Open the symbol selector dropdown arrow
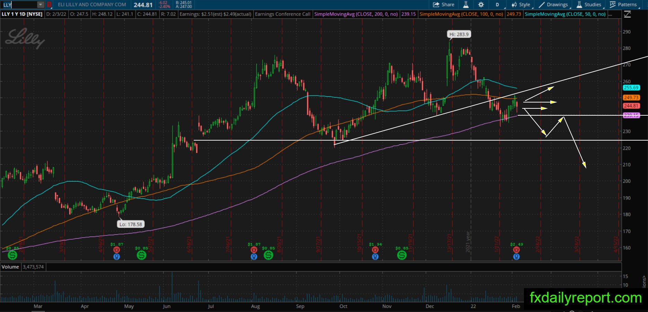The width and height of the screenshot is (648, 312). pos(41,5)
